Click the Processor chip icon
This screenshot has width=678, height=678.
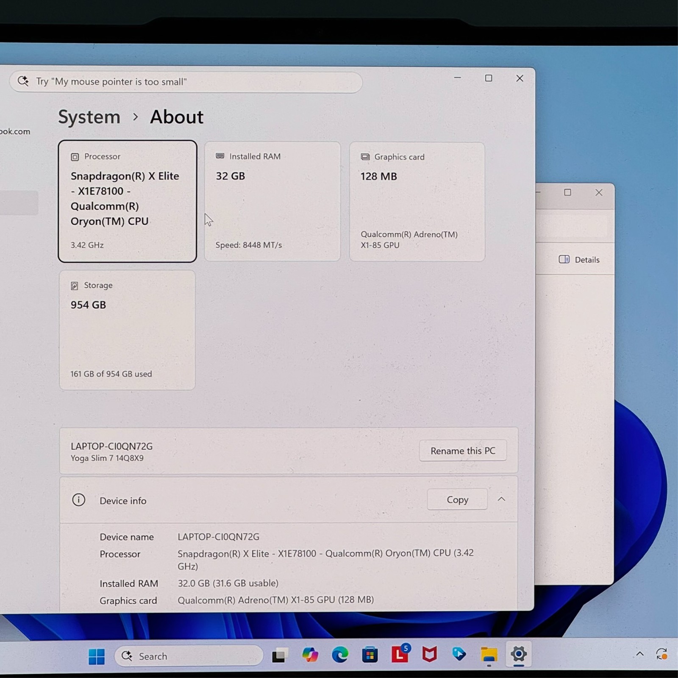click(x=75, y=157)
